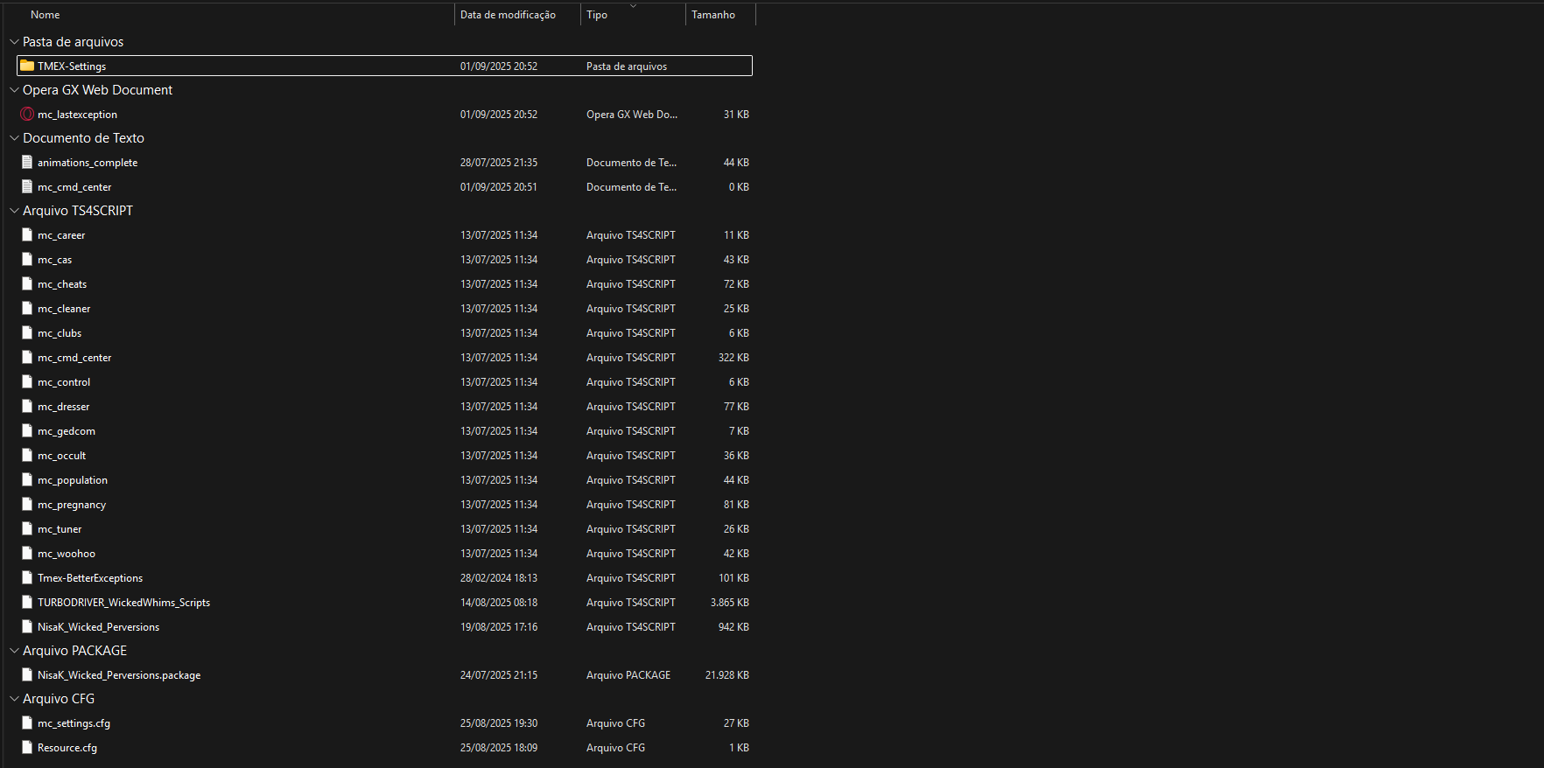The height and width of the screenshot is (768, 1544).
Task: Select the Resource.cfg file name
Action: pos(67,748)
